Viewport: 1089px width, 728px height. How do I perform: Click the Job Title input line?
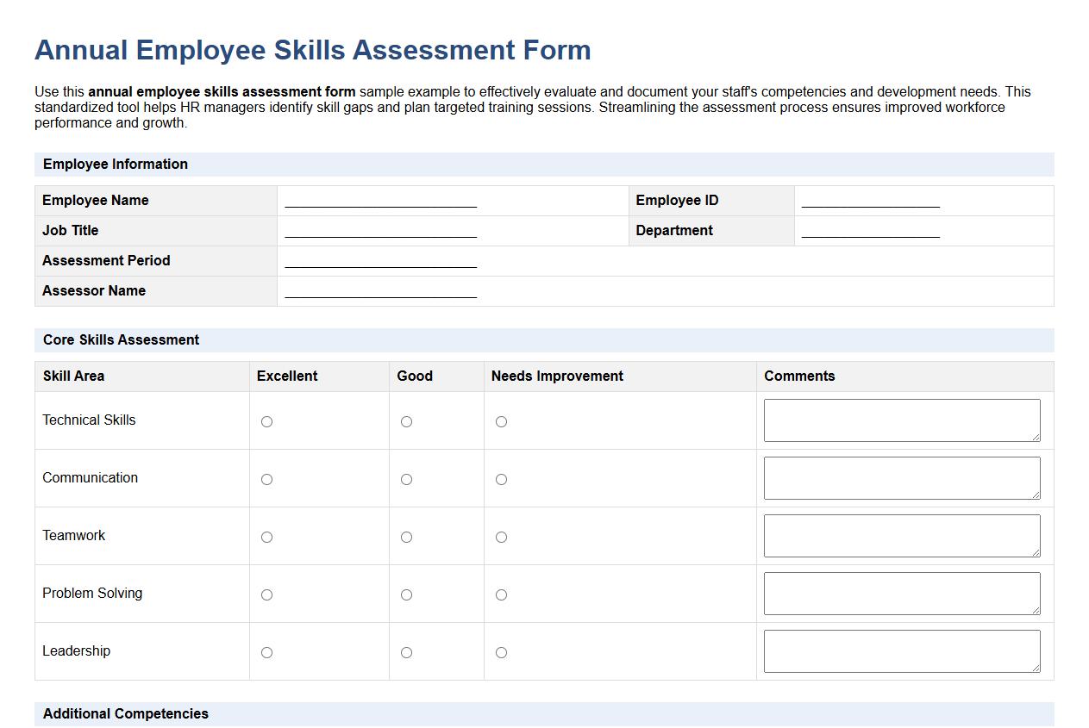(x=380, y=231)
